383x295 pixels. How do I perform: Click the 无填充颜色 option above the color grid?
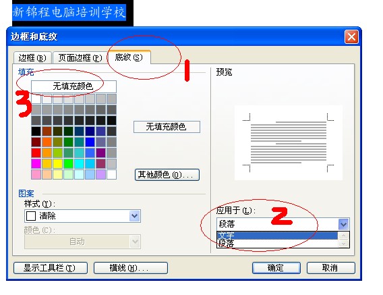(x=73, y=86)
